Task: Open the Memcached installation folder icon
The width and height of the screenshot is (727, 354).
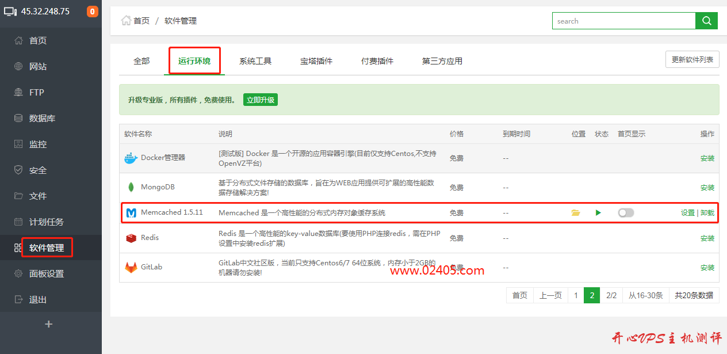Action: pyautogui.click(x=576, y=212)
